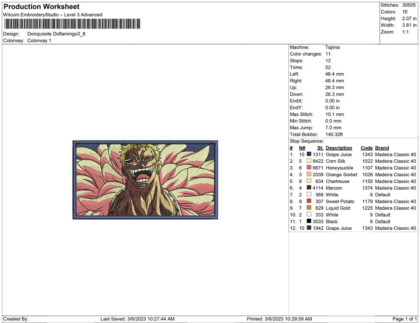Click the Max Jump value '7.0 mm'
Image resolution: width=420 pixels, height=323 pixels.
click(333, 128)
